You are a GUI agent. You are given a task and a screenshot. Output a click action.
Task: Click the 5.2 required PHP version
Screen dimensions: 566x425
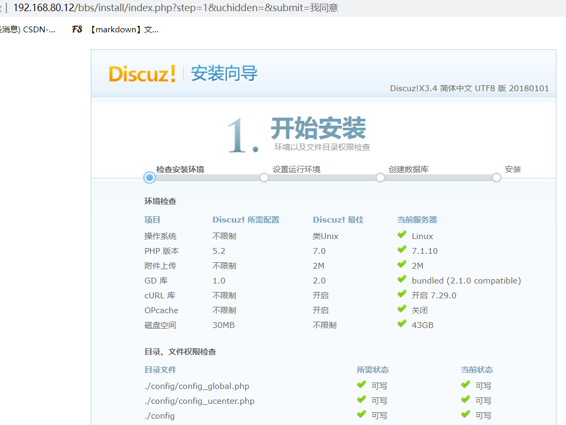(x=219, y=251)
